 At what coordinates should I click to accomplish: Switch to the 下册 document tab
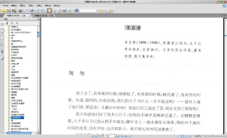pos(44,16)
